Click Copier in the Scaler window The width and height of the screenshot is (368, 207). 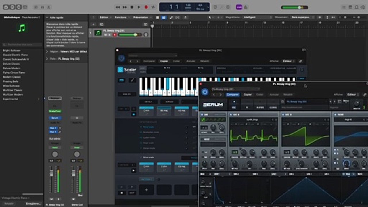tap(164, 61)
